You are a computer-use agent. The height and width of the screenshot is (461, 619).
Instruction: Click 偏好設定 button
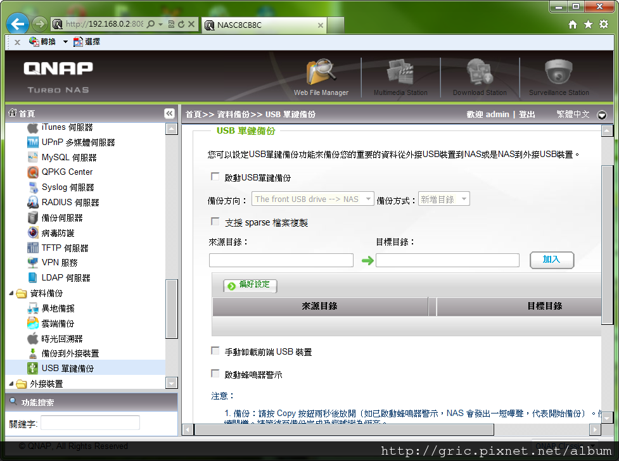click(250, 285)
